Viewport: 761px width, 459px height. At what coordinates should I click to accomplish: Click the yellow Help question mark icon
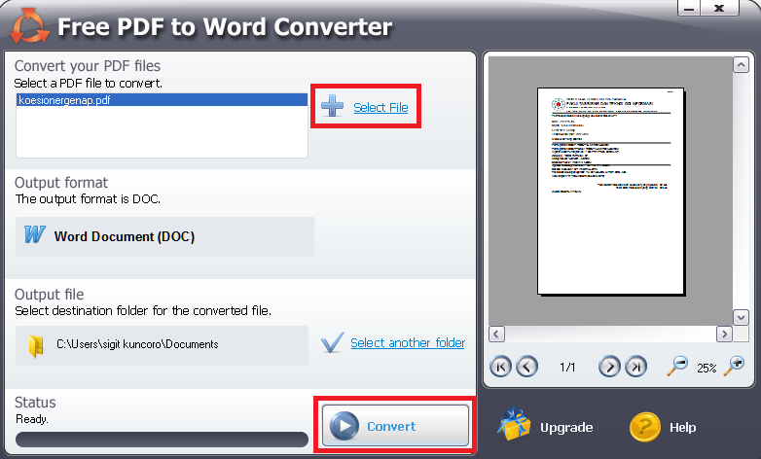click(x=645, y=427)
